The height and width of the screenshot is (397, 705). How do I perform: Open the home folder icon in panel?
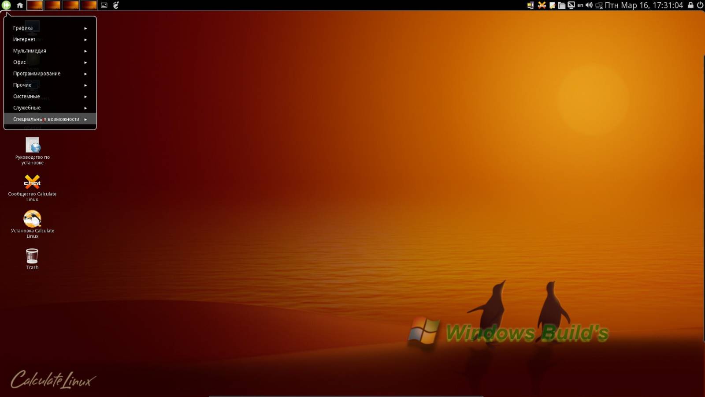pos(20,5)
